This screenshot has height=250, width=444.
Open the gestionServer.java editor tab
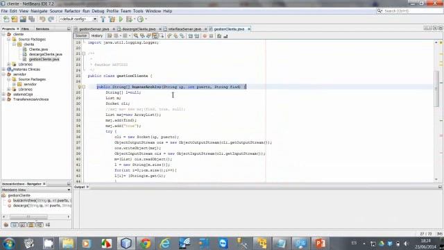[x=94, y=29]
